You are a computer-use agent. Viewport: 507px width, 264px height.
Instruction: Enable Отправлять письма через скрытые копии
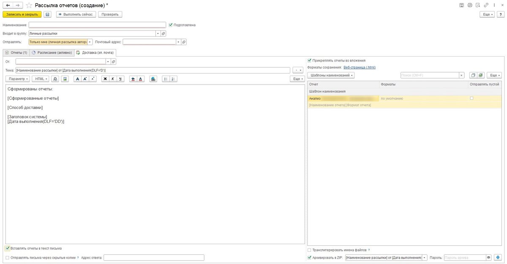8,257
